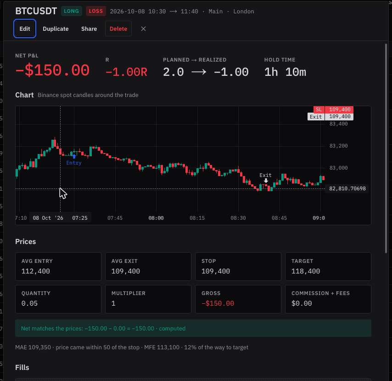The height and width of the screenshot is (381, 392).
Task: Click the Prices section heading
Action: (26, 242)
